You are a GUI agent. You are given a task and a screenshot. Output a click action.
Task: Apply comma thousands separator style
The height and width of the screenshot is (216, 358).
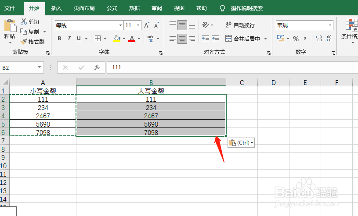pyautogui.click(x=305, y=39)
